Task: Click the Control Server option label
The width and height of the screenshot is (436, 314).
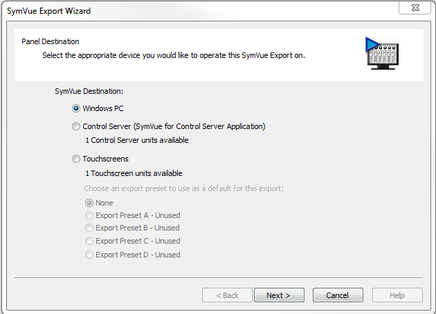Action: click(174, 126)
